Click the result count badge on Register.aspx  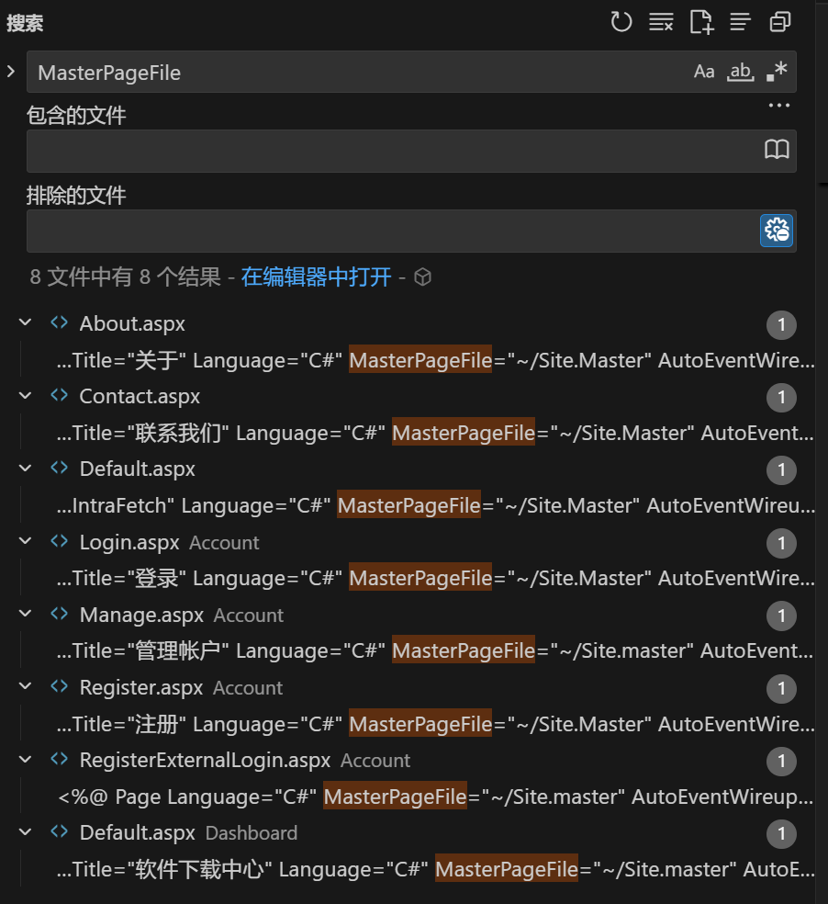781,688
